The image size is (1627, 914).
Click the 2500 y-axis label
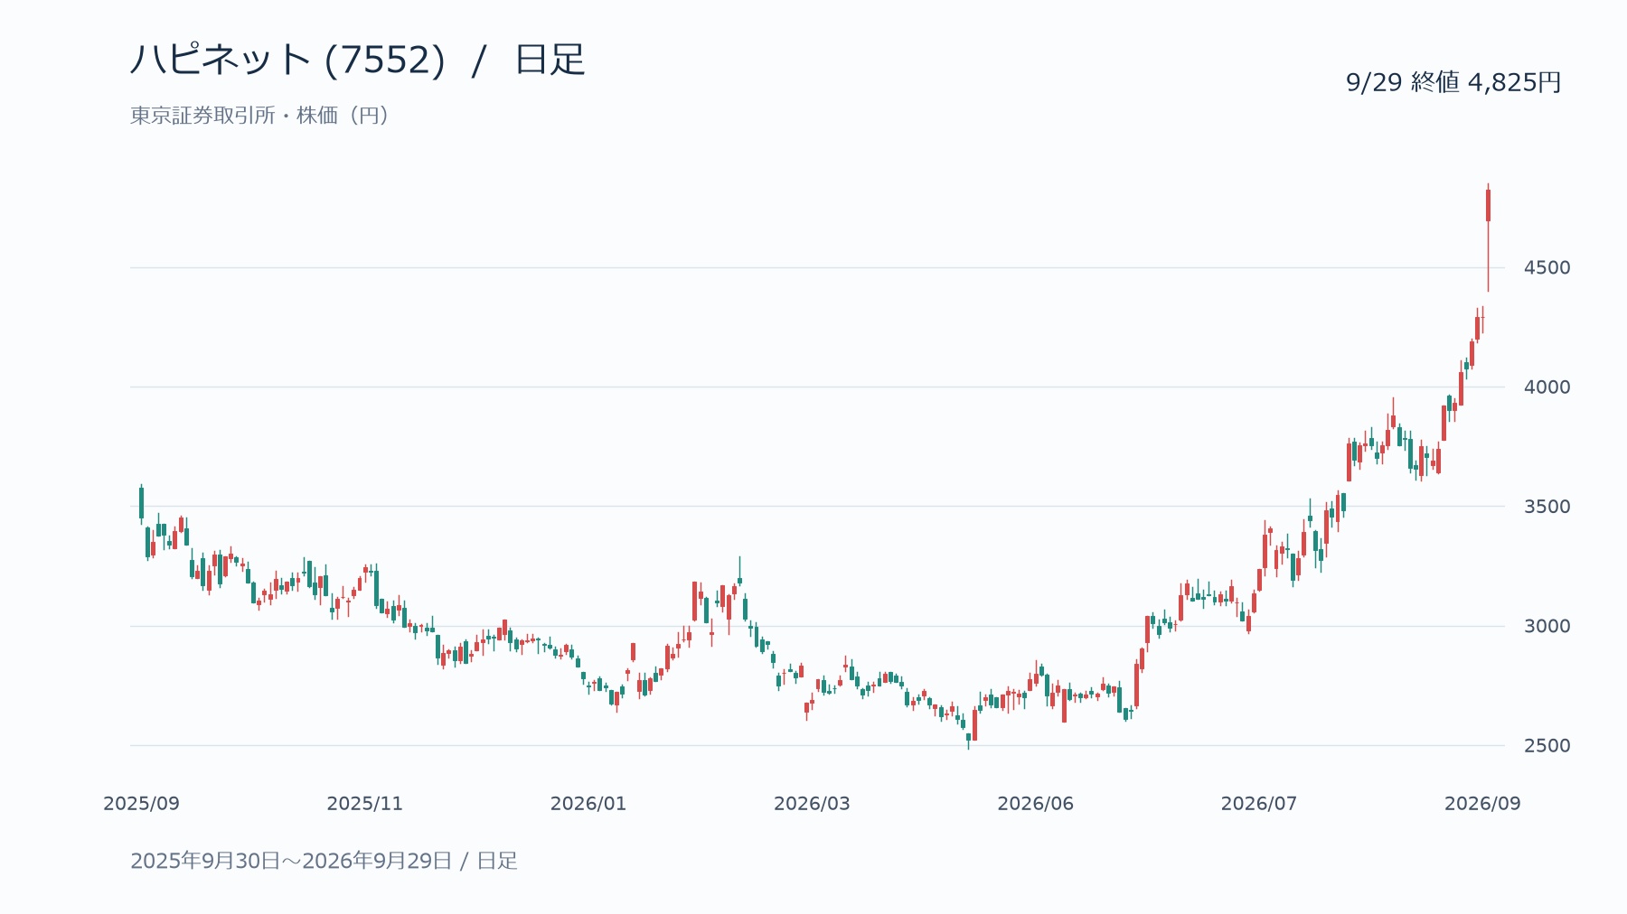(x=1547, y=746)
